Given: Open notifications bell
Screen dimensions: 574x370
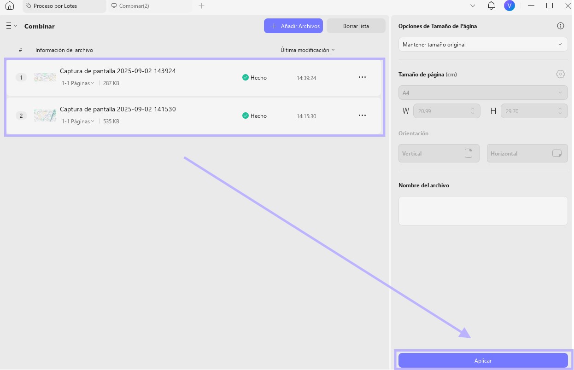Looking at the screenshot, I should point(491,6).
